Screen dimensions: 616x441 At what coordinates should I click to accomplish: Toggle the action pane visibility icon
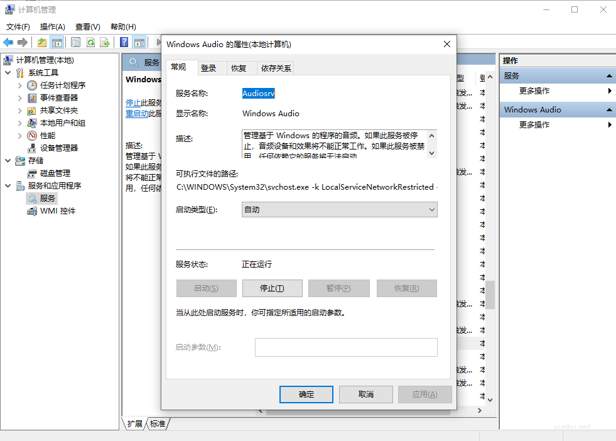138,43
